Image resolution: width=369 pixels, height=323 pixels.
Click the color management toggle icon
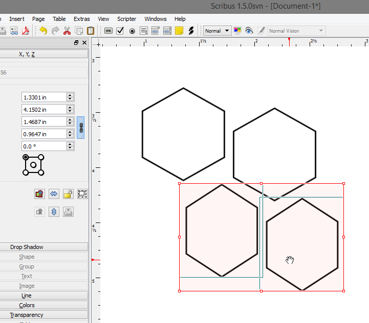point(237,31)
